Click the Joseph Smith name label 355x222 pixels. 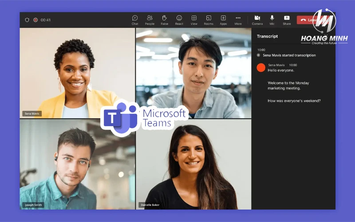tap(33, 205)
